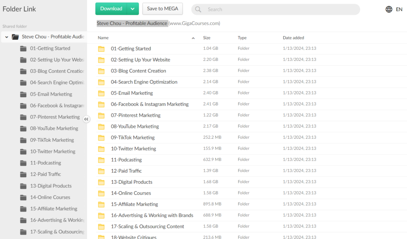The image size is (407, 239).
Task: Click the search magnifier icon
Action: pyautogui.click(x=198, y=9)
